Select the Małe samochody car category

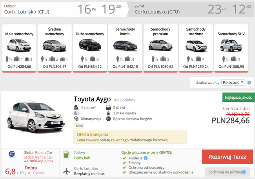[19, 48]
